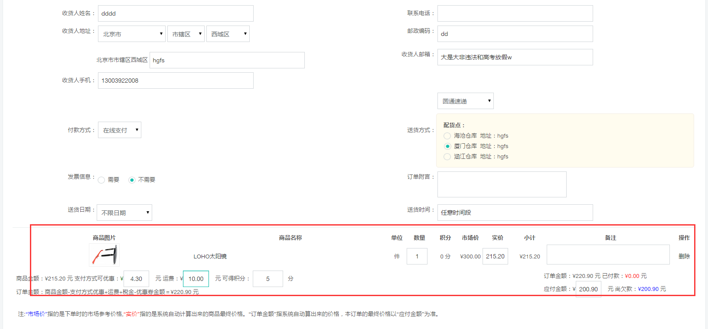
Task: Click the payment discount field showing 4.30
Action: [x=136, y=279]
